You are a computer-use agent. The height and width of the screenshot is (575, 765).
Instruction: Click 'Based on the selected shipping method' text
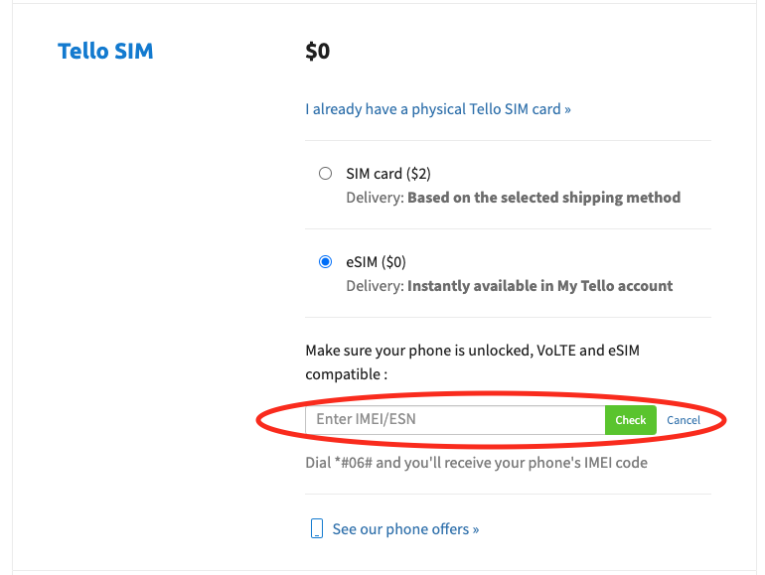click(x=544, y=198)
